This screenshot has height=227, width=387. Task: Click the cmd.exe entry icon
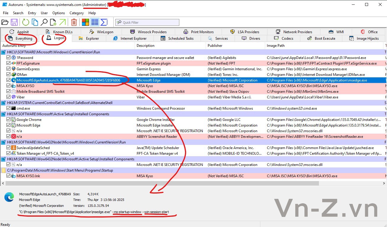pos(14,108)
